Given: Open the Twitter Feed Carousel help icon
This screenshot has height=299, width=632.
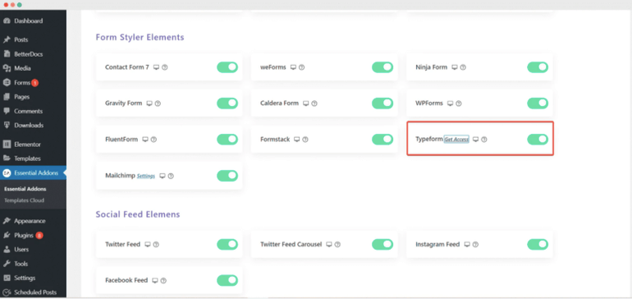Looking at the screenshot, I should coord(338,245).
